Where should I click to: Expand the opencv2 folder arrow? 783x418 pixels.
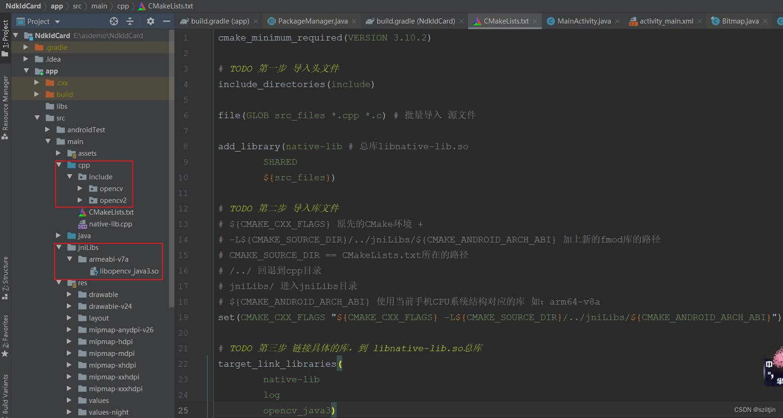[80, 200]
